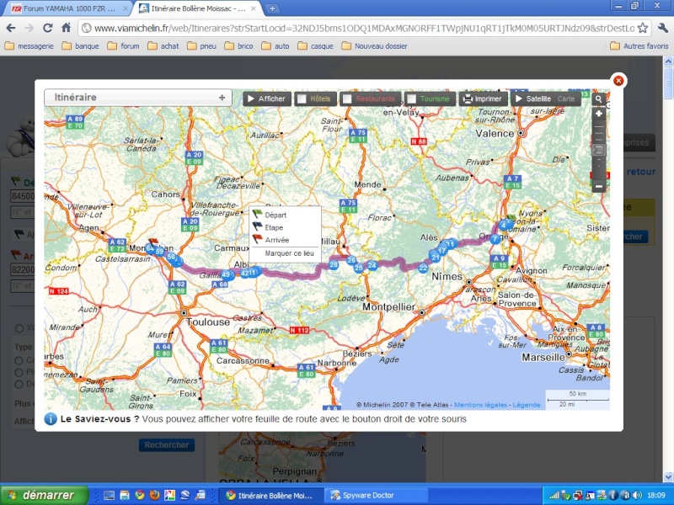Choose Départ in the map context menu
The width and height of the screenshot is (674, 505).
point(275,215)
